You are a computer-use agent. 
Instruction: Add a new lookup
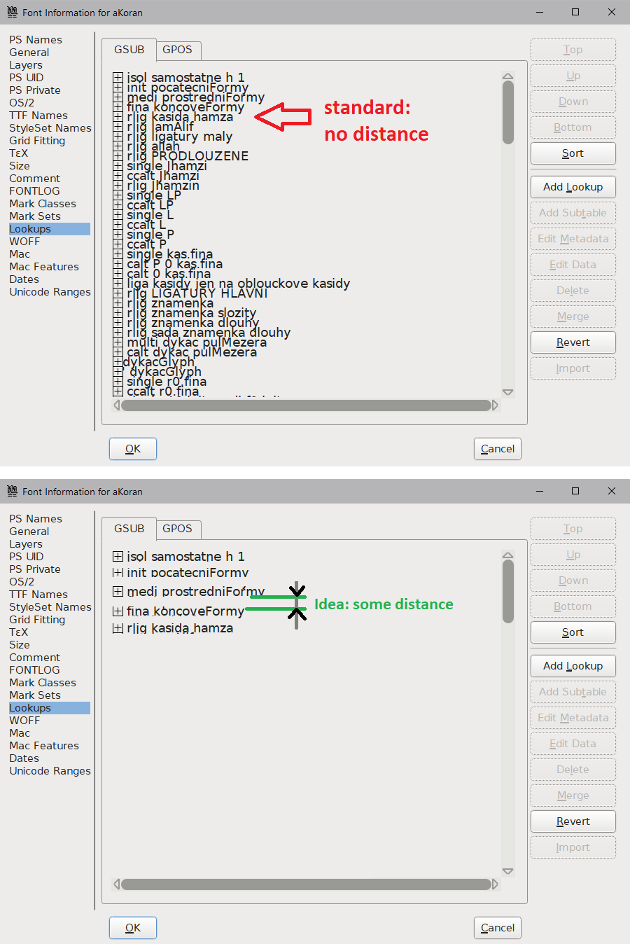click(573, 186)
